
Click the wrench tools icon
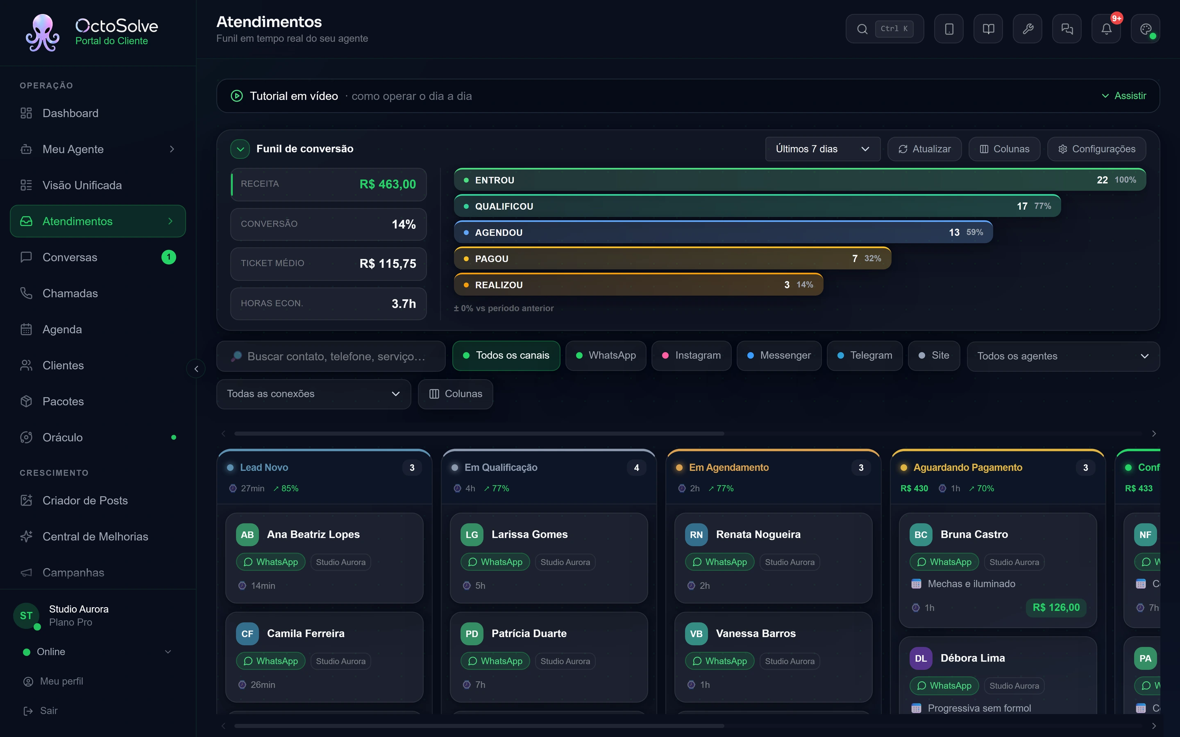[1028, 29]
